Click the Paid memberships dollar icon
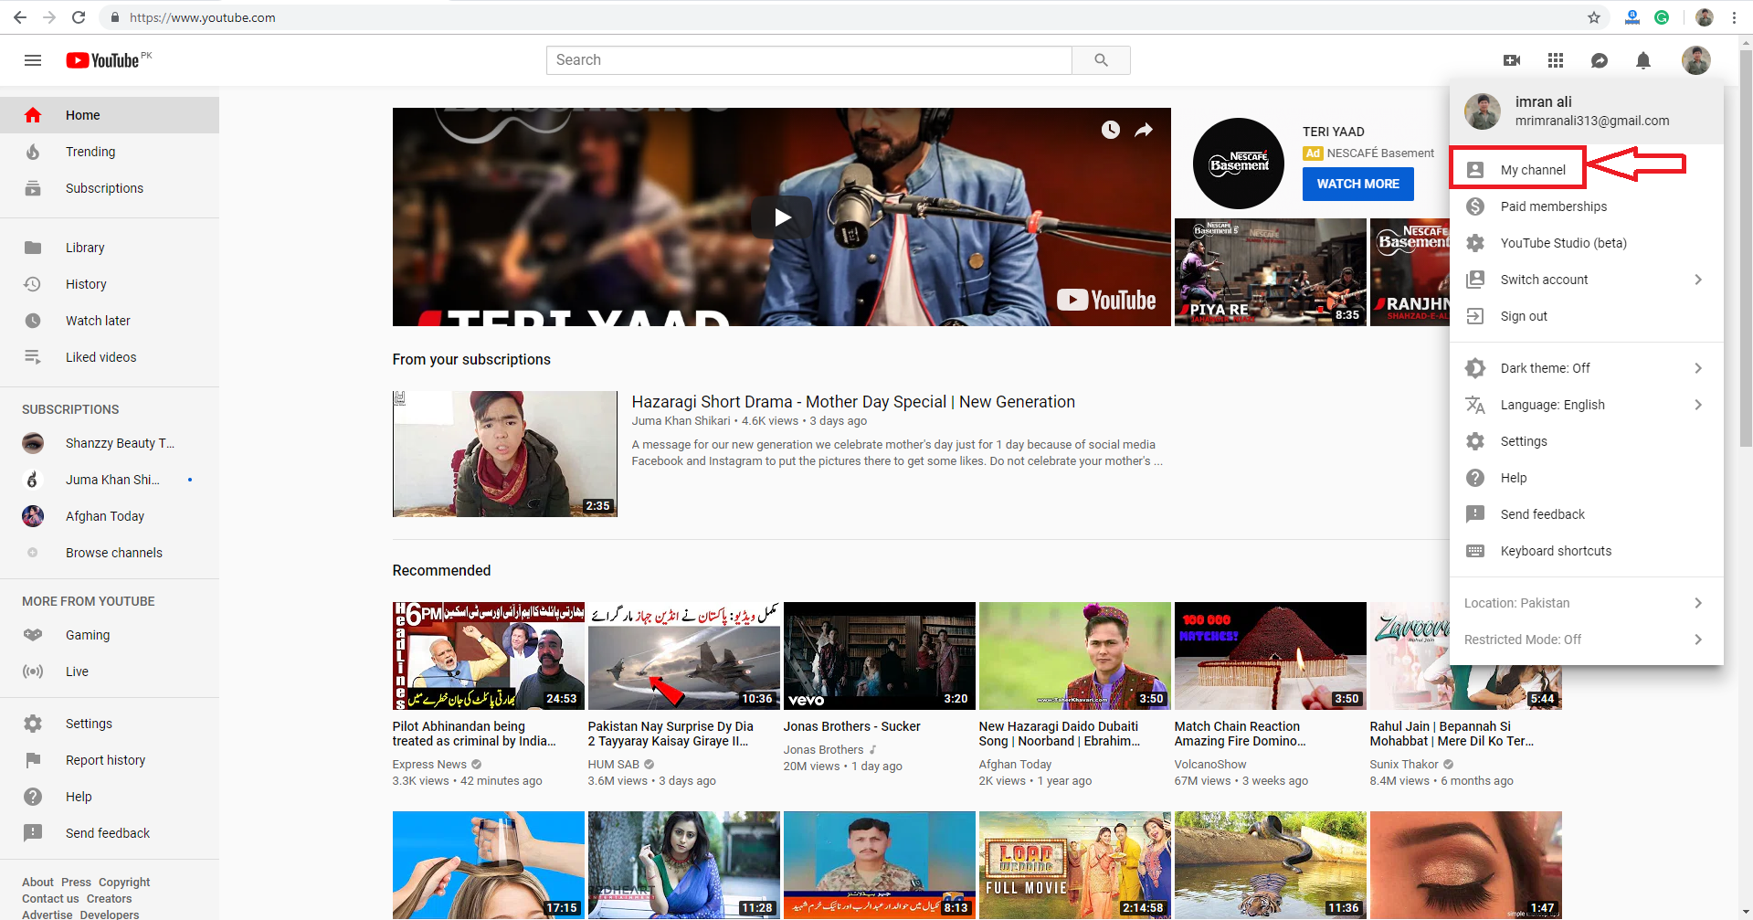Viewport: 1753px width, 920px height. pos(1475,206)
